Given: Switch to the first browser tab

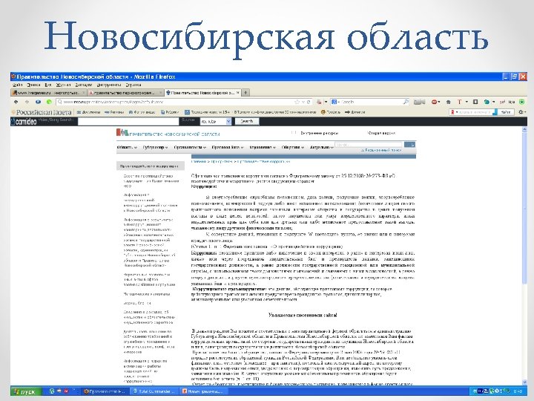Looking at the screenshot, I should click(x=49, y=92).
